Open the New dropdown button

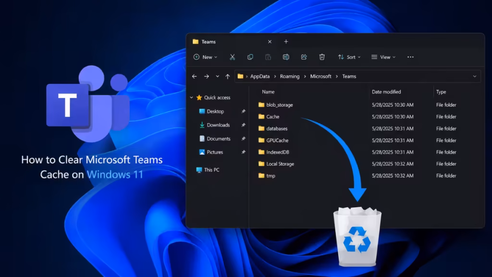[206, 57]
